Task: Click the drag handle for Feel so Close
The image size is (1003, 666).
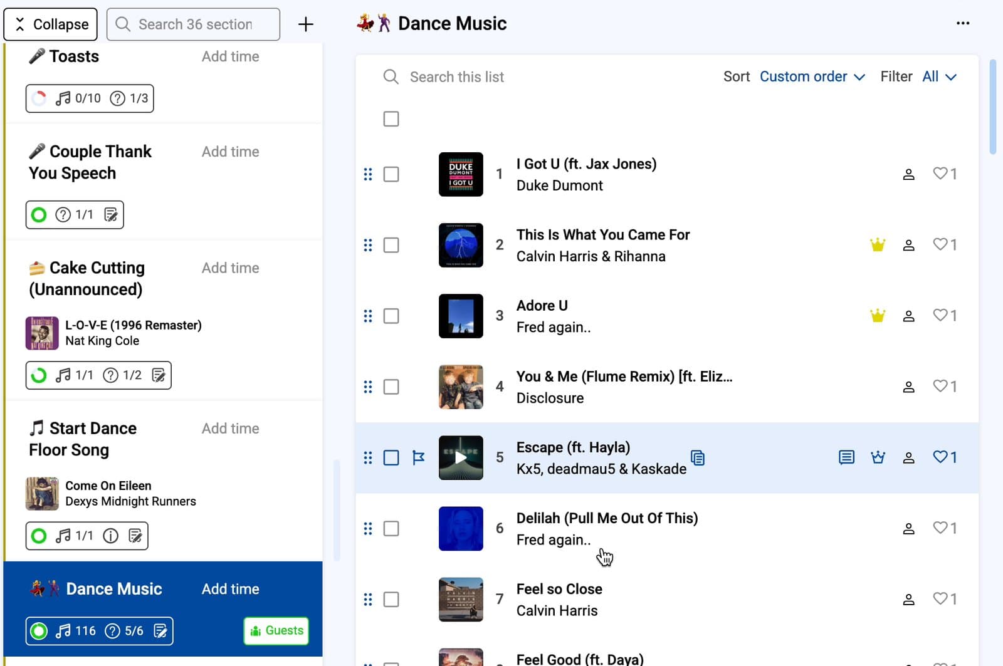Action: click(x=368, y=600)
